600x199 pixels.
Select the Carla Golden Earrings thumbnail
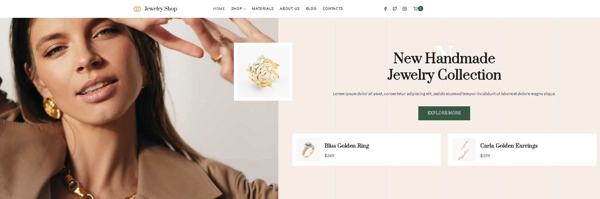pyautogui.click(x=464, y=150)
